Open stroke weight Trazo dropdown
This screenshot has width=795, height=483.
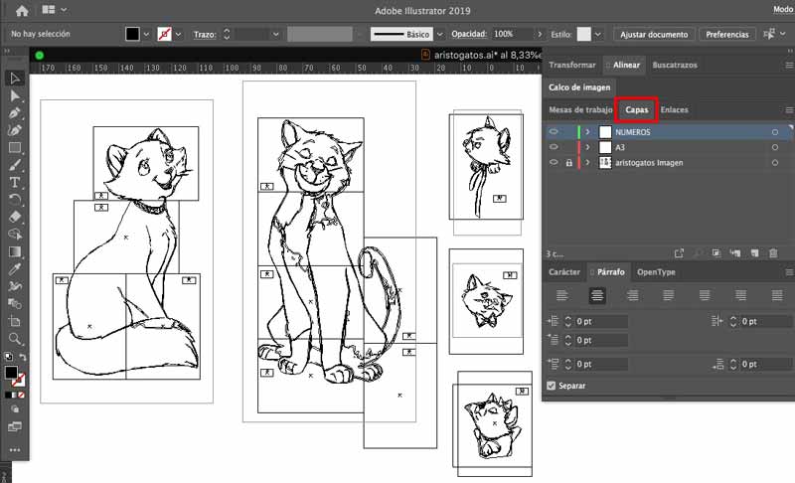276,35
